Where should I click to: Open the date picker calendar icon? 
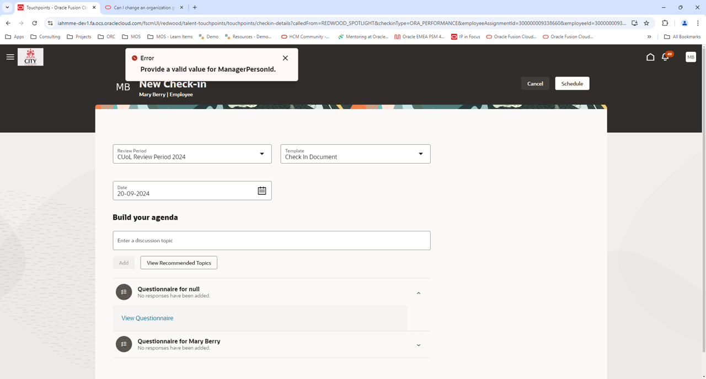click(262, 191)
